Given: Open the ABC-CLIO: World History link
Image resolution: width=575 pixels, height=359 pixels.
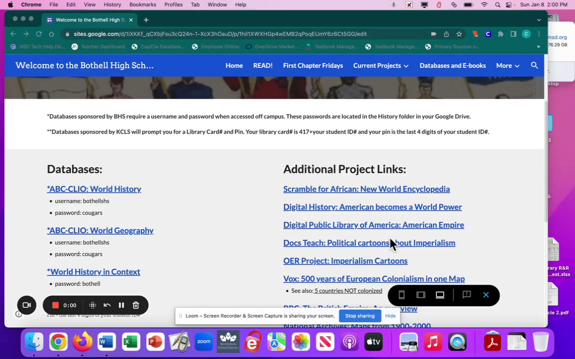Looking at the screenshot, I should [94, 189].
